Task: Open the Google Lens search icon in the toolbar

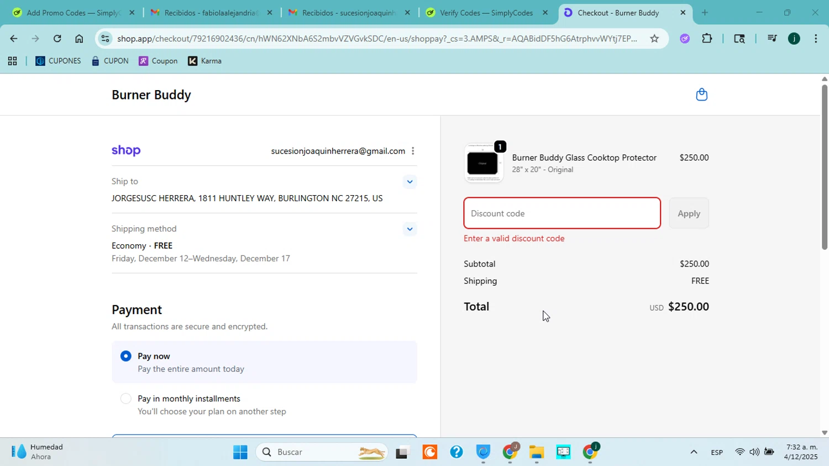Action: 739,38
